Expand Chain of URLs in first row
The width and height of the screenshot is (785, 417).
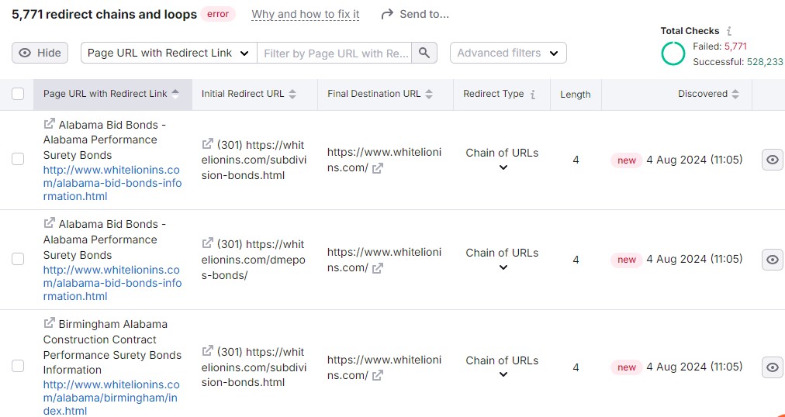click(x=503, y=167)
